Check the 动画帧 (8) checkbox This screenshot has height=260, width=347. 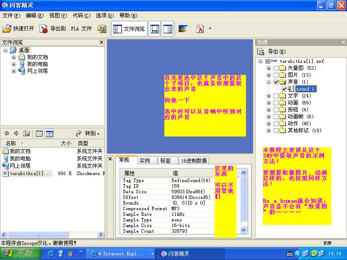point(276,117)
